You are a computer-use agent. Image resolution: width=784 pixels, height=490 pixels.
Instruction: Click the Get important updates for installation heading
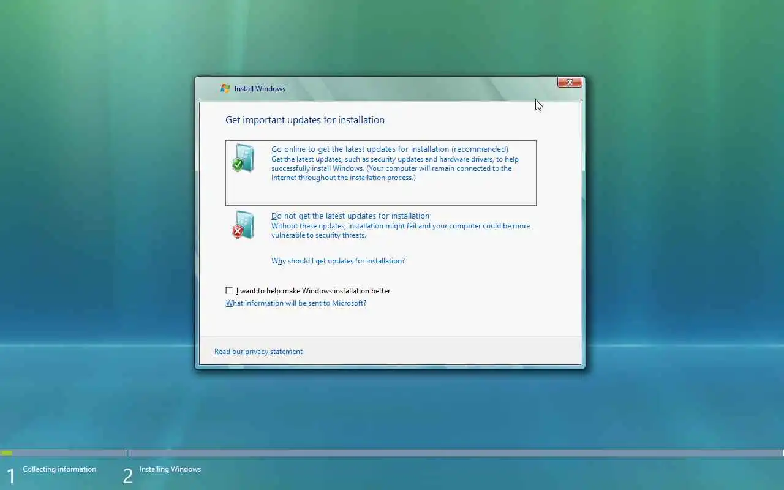point(305,120)
